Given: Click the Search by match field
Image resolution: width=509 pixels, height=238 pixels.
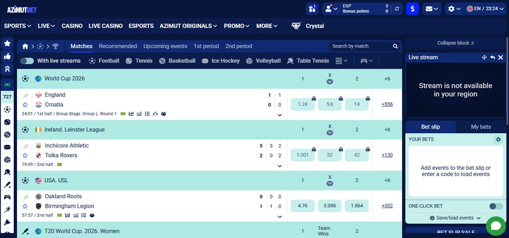Looking at the screenshot, I should pyautogui.click(x=361, y=47).
